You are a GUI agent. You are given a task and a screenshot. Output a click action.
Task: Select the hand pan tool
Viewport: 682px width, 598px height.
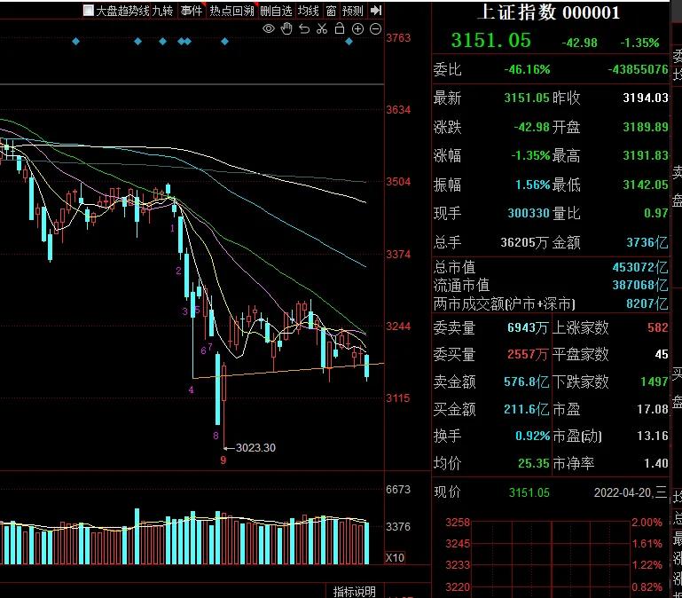point(286,28)
